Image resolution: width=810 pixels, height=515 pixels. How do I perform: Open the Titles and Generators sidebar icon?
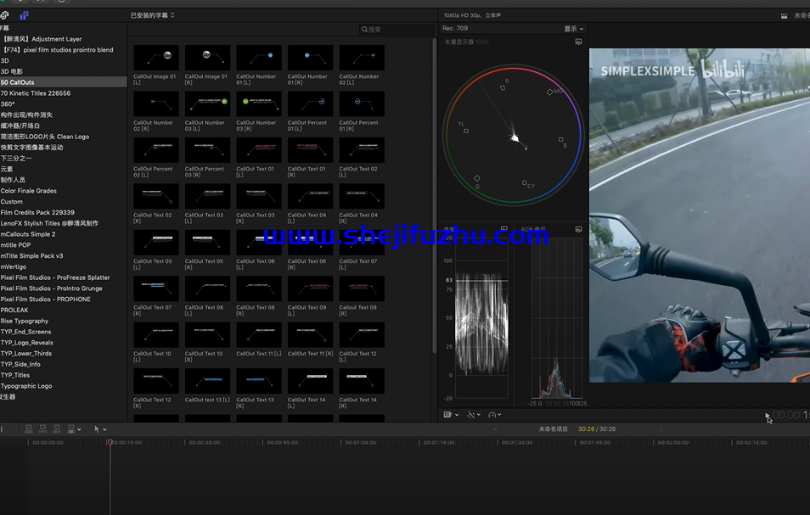point(24,15)
